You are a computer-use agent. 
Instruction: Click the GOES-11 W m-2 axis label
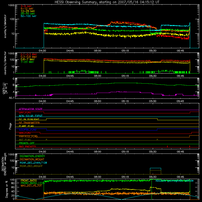click(5, 88)
